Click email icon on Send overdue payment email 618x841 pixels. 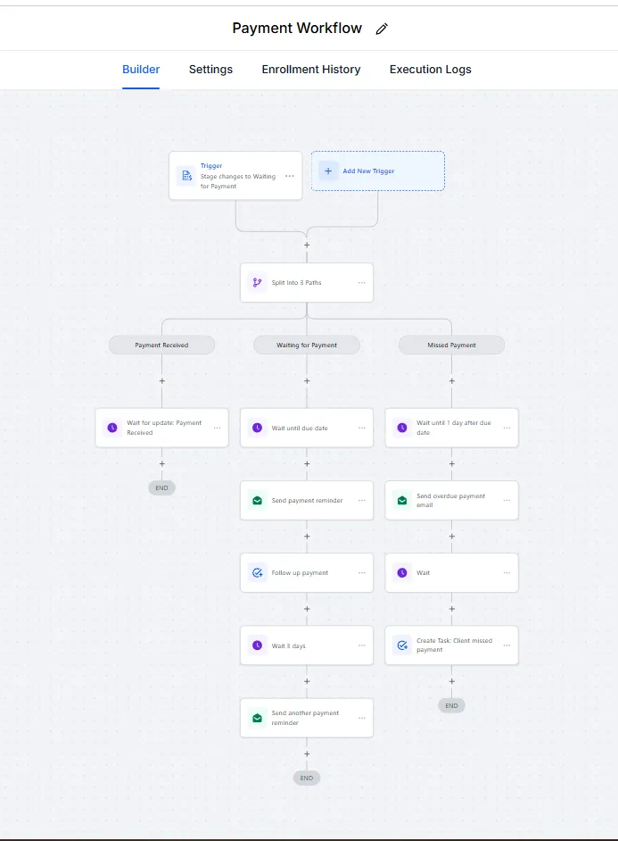(402, 501)
